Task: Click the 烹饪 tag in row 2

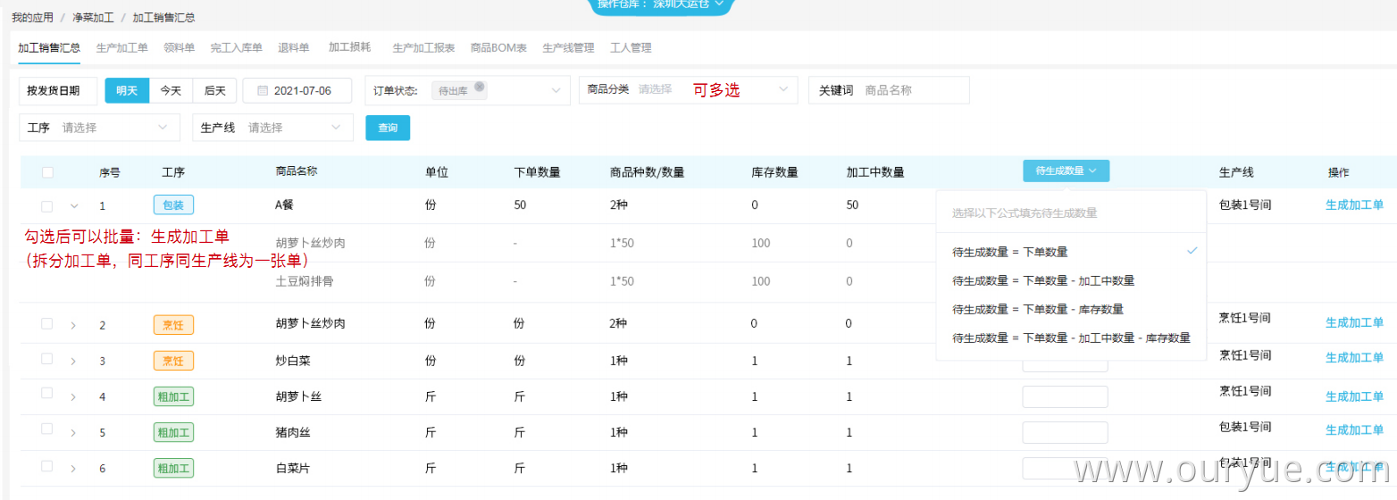Action: pos(173,325)
